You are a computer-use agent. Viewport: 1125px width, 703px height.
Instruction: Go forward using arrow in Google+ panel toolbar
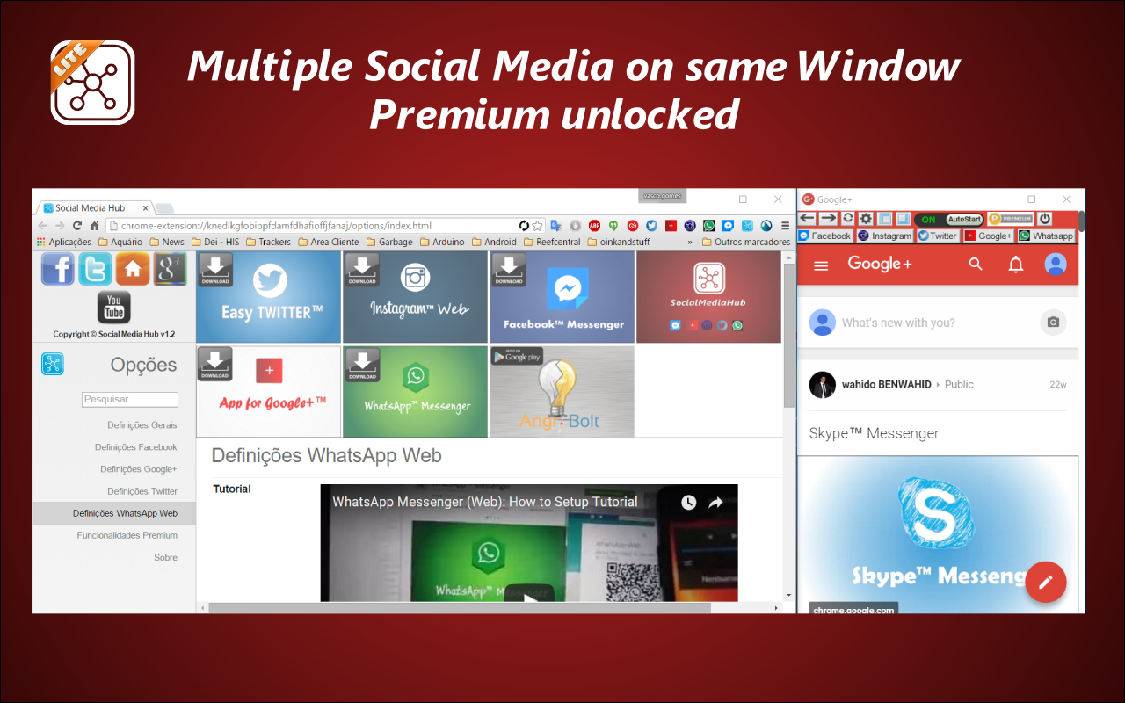pos(828,219)
